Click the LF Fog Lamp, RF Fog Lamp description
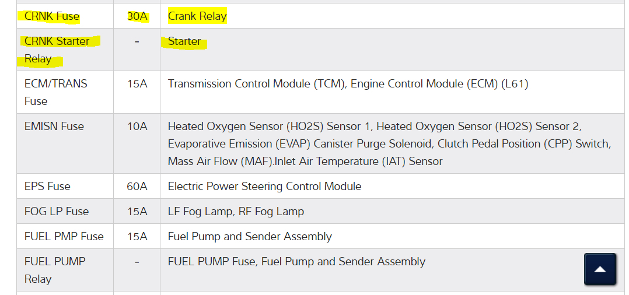This screenshot has width=629, height=295. pyautogui.click(x=236, y=212)
